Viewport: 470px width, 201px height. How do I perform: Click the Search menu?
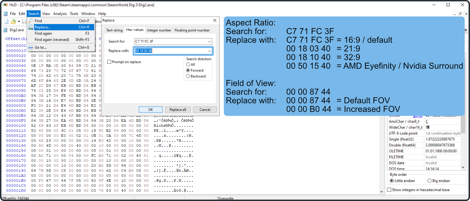(34, 14)
